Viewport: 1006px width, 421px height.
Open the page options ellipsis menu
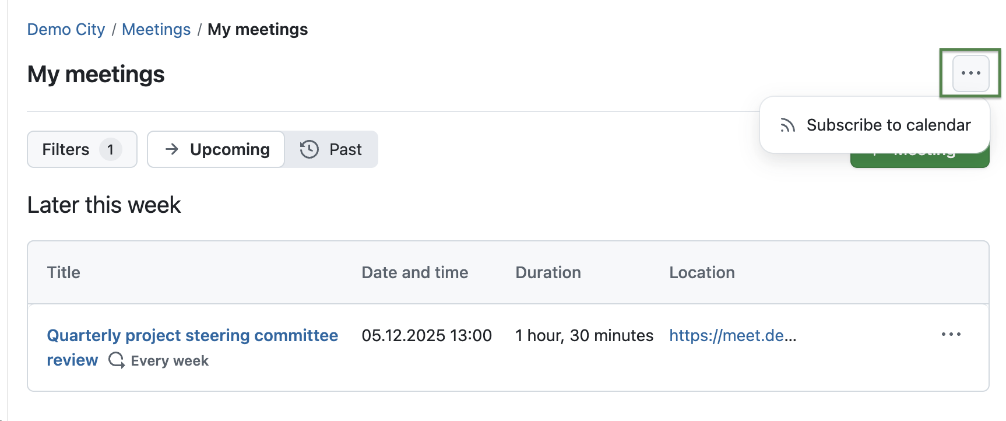970,73
